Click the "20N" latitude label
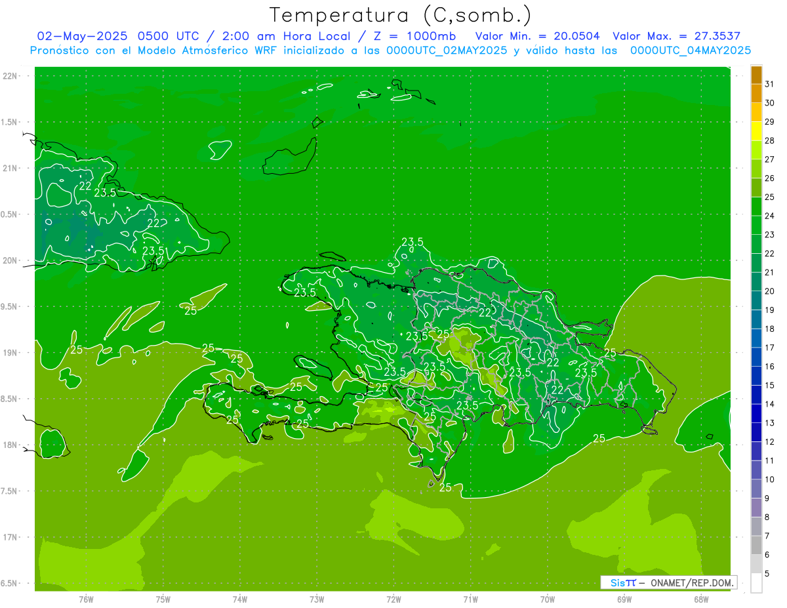Viewport: 787px width, 608px height. (10, 260)
